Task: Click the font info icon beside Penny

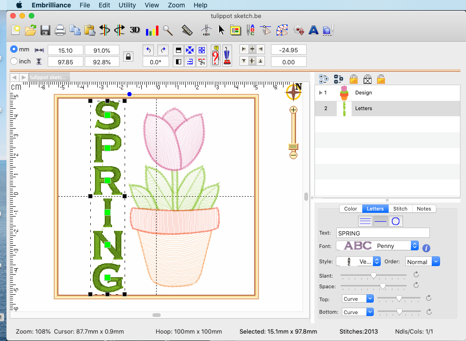Action: click(426, 248)
